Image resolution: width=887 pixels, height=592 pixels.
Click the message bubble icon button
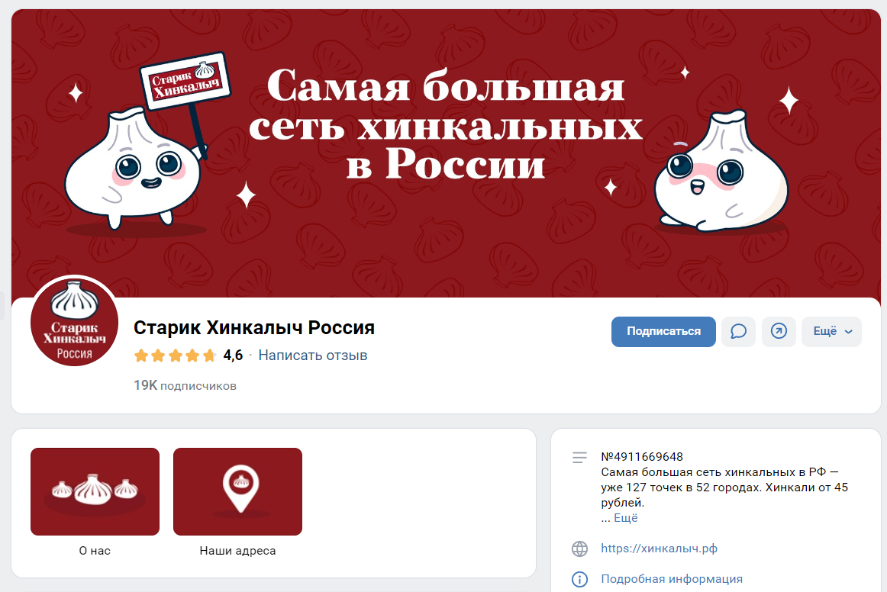(738, 331)
